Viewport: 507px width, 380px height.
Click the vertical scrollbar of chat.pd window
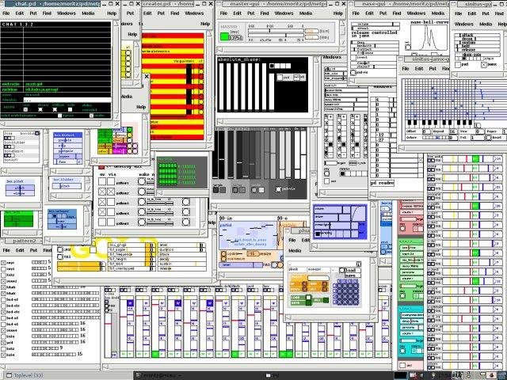coord(115,71)
